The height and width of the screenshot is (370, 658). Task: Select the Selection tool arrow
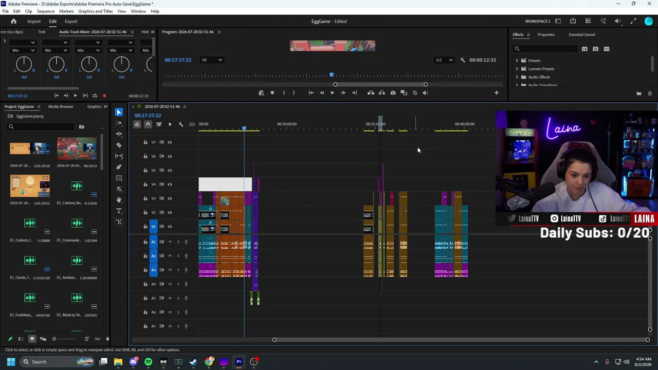pyautogui.click(x=119, y=112)
